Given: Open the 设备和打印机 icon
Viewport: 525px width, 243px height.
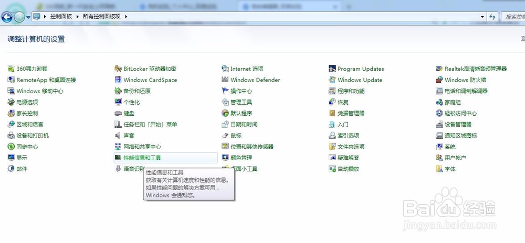Looking at the screenshot, I should coord(11,136).
